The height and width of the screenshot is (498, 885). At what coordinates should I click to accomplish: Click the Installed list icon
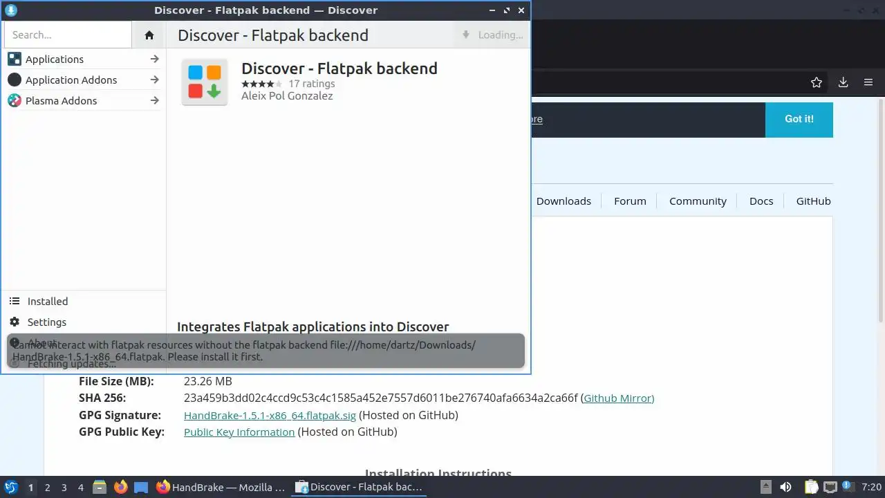(15, 302)
